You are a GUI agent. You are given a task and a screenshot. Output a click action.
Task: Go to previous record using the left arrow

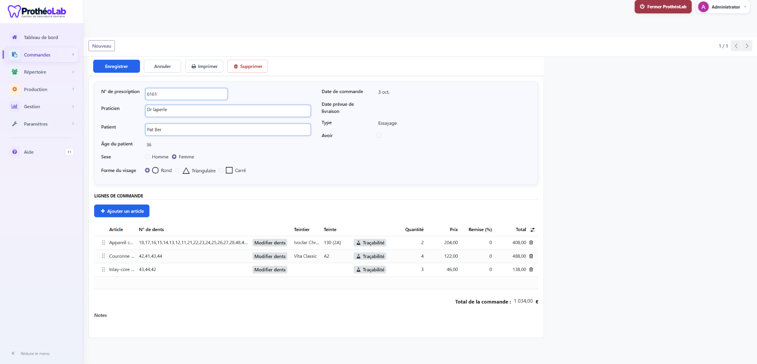pyautogui.click(x=736, y=46)
